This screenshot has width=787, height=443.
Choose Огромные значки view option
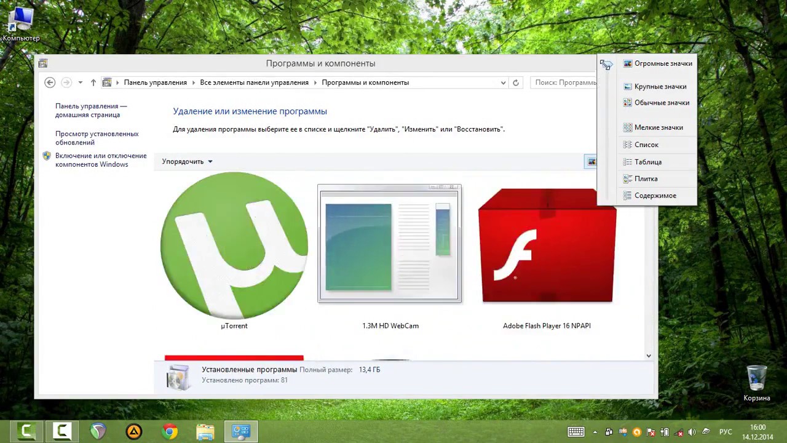tap(657, 63)
